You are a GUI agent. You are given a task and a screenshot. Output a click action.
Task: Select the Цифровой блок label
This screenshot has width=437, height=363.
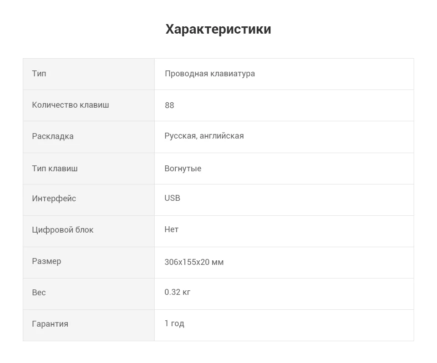[x=63, y=230]
